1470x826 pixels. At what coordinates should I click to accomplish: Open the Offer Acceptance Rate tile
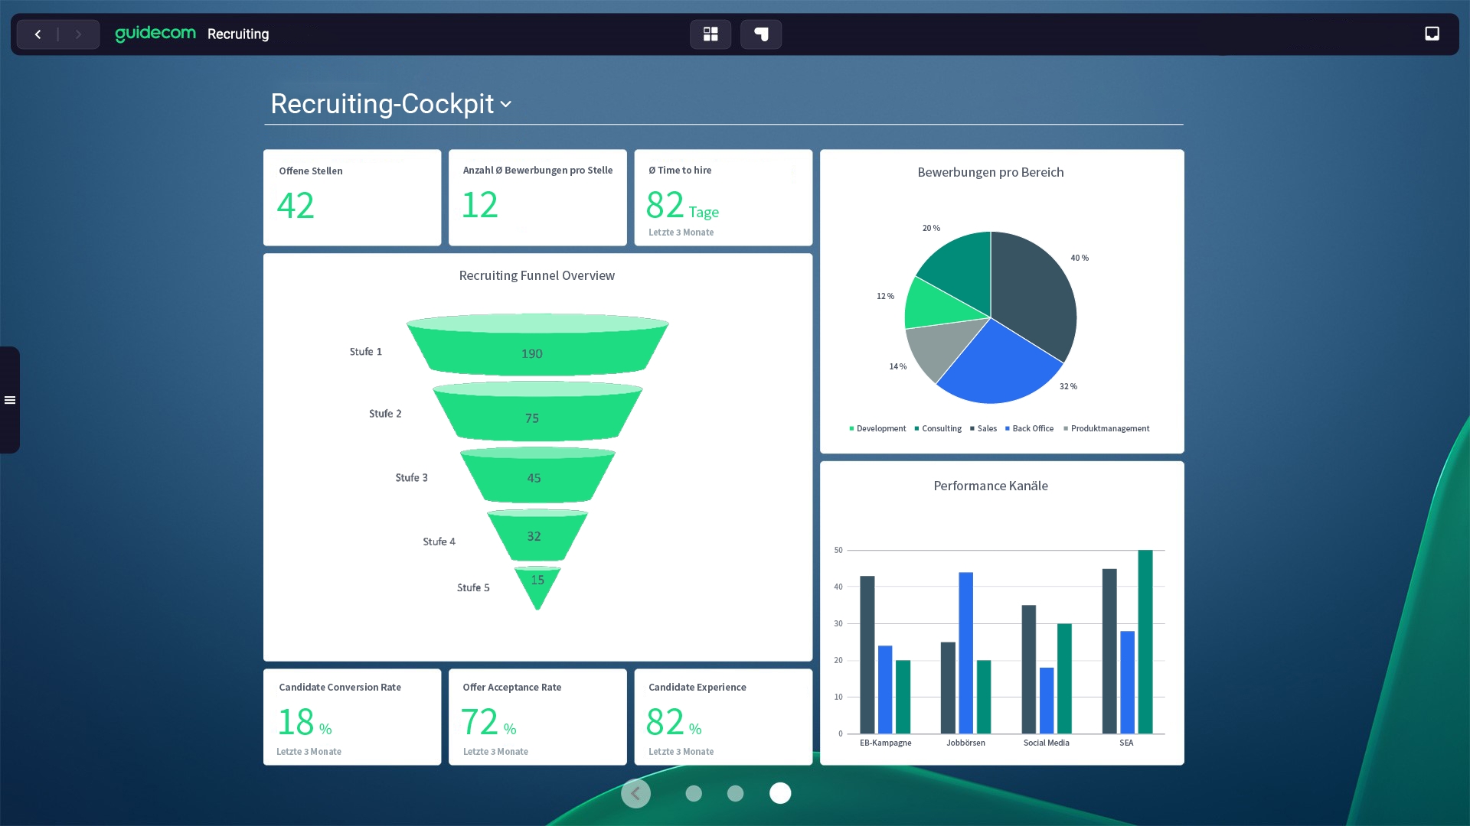point(537,717)
